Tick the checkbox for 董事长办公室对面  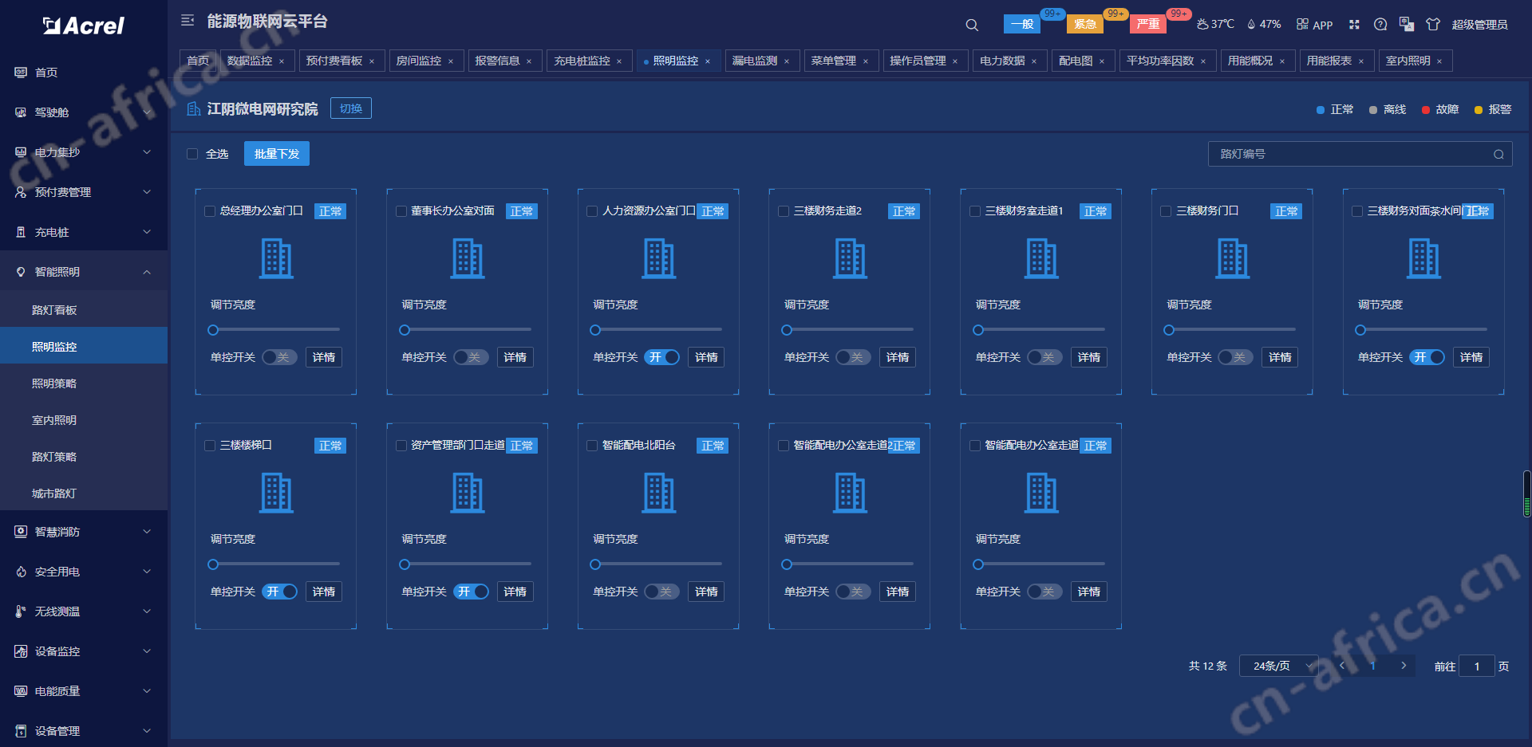pos(401,211)
